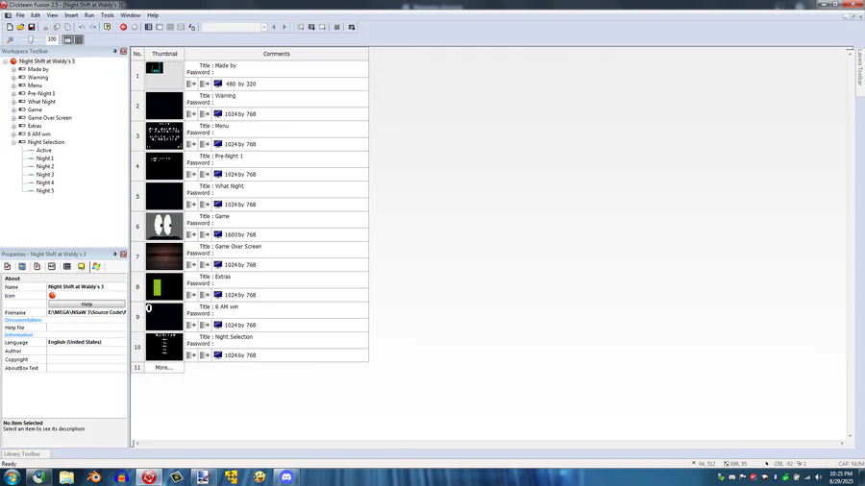Open the Values tab in Properties
Image resolution: width=865 pixels, height=486 pixels.
click(52, 267)
